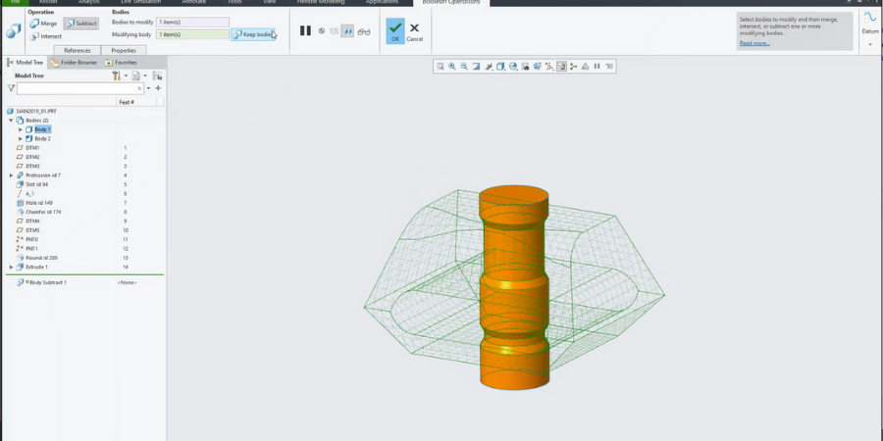Click the Refit icon in graphics toolbar
The image size is (883, 441).
click(441, 67)
